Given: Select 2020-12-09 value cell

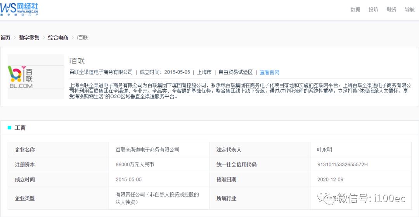Looking at the screenshot, I should tap(361, 179).
